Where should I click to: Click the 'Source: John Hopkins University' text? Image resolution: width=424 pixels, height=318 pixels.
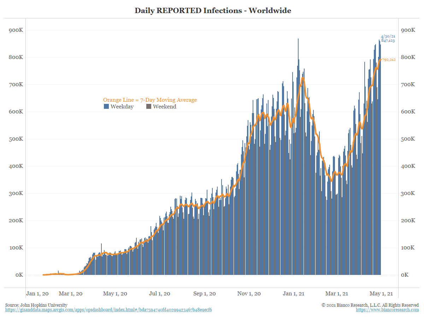[x=36, y=305]
